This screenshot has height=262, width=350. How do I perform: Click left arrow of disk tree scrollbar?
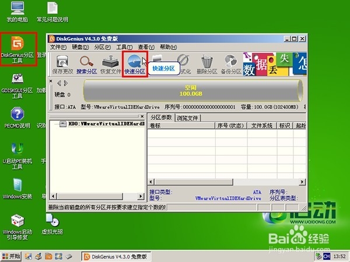click(x=53, y=196)
